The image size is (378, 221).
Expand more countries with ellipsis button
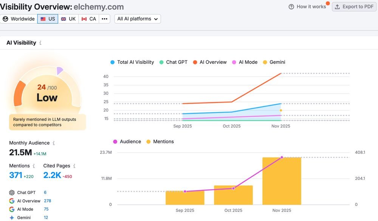104,19
